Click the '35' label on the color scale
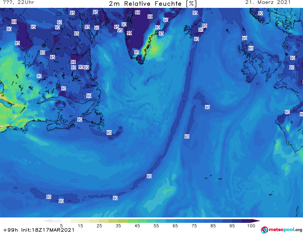Viewport: 303px width, 234px height. pyautogui.click(x=118, y=226)
